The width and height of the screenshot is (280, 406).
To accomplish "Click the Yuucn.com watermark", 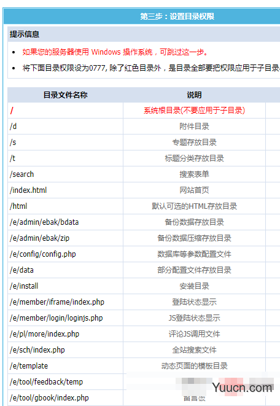I will [x=242, y=388].
